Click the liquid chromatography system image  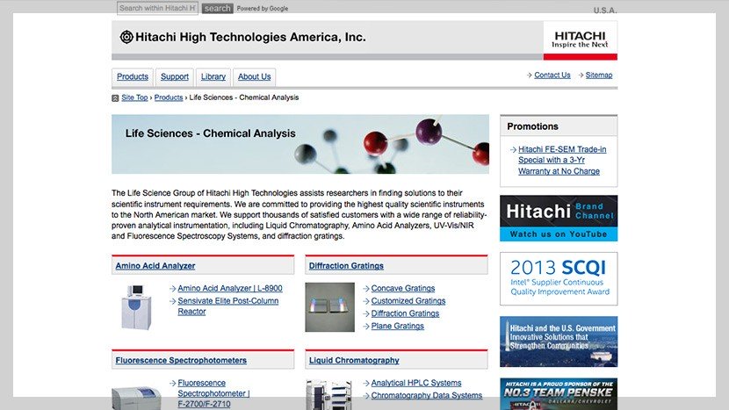point(328,395)
